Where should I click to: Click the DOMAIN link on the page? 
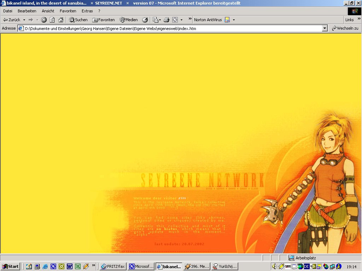(220, 188)
